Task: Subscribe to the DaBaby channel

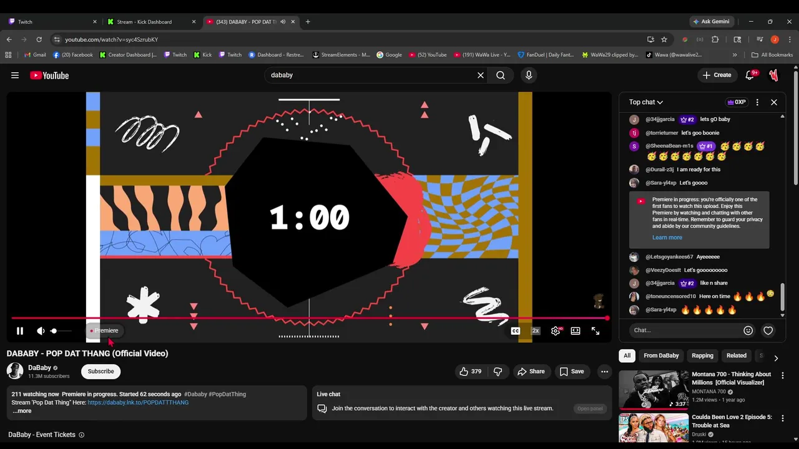Action: click(x=100, y=372)
